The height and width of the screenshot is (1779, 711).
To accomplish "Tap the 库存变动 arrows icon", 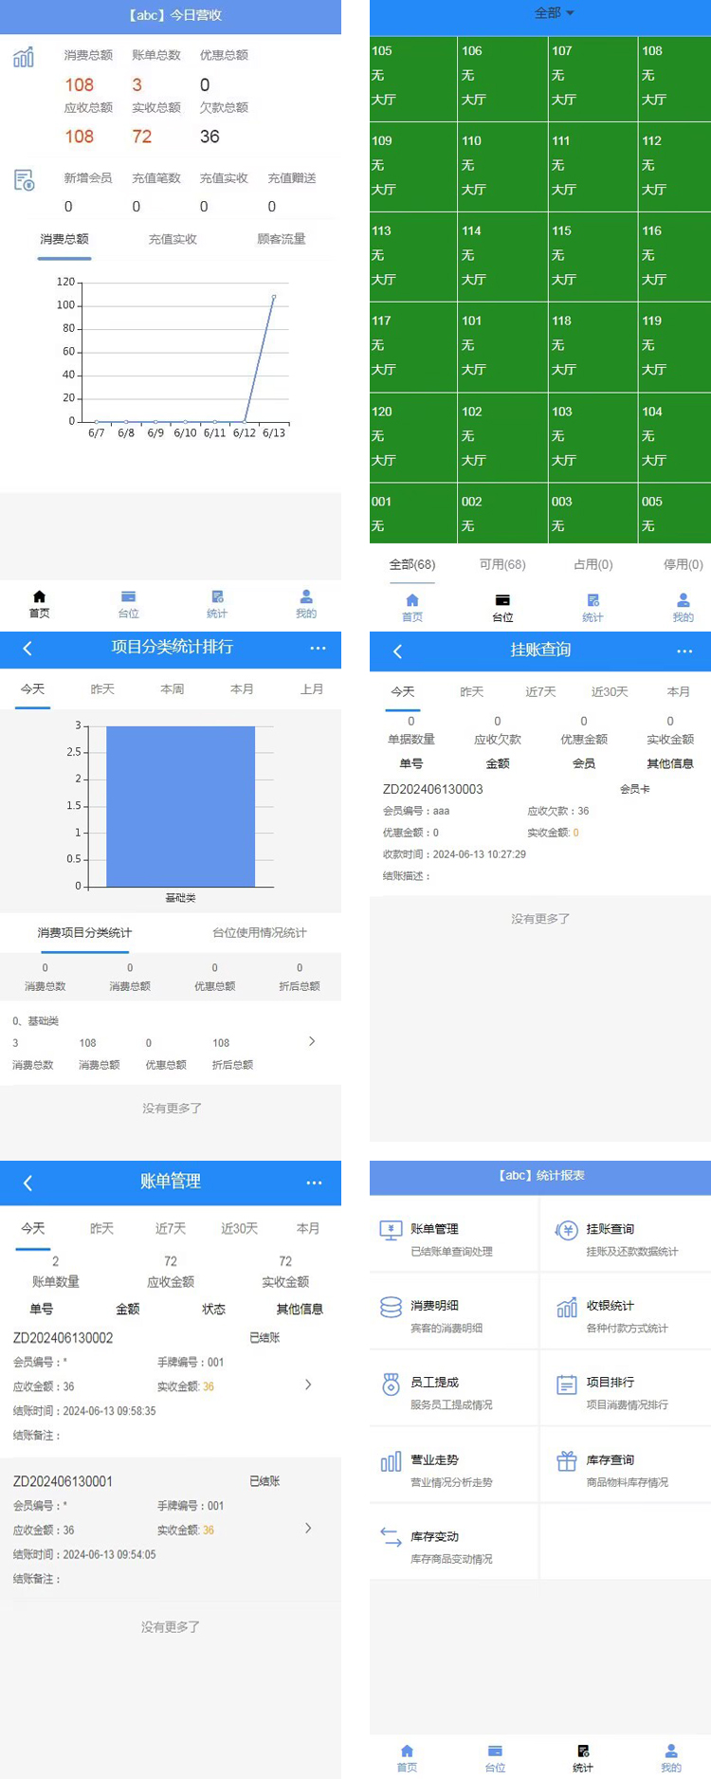I will 391,1537.
